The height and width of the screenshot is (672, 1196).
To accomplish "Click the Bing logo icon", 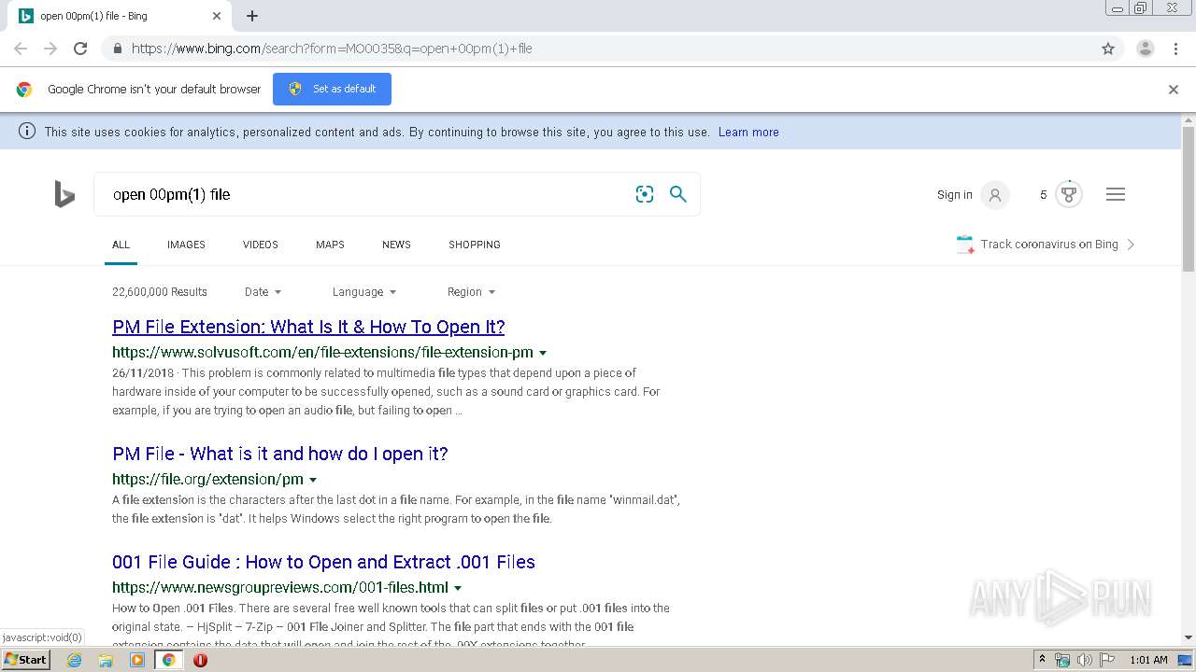I will click(x=64, y=194).
